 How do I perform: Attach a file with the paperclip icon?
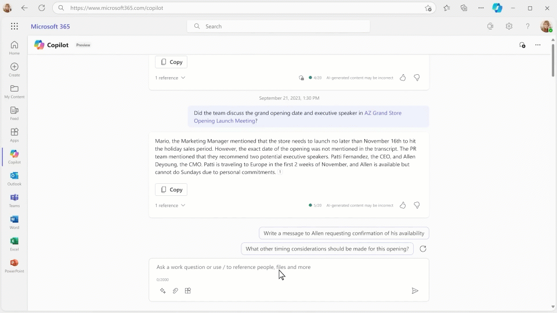175,290
